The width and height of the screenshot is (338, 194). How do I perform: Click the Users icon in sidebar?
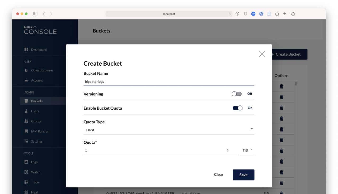point(26,111)
